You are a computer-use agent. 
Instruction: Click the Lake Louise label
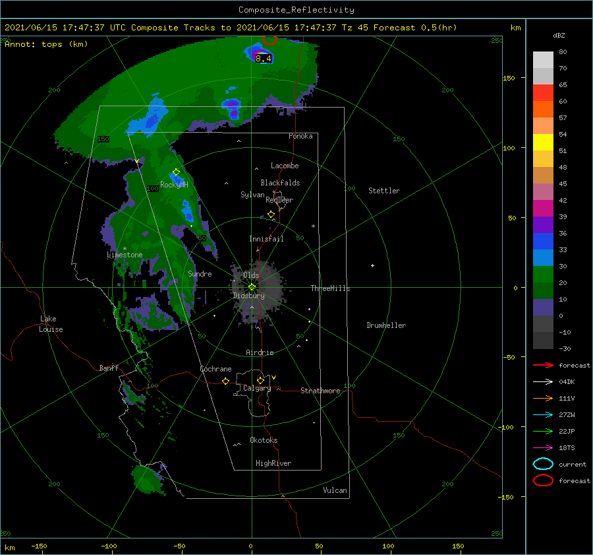(x=51, y=324)
